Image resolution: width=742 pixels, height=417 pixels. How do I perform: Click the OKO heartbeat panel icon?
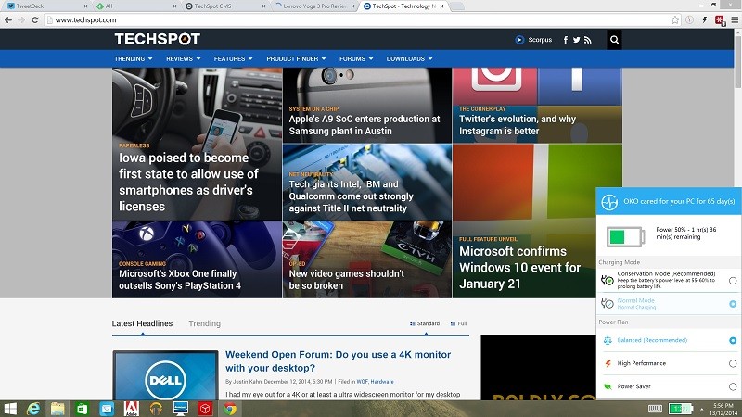[609, 202]
